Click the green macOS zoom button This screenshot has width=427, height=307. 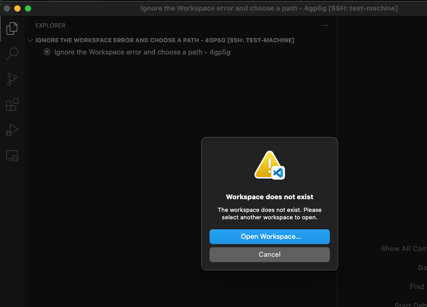pyautogui.click(x=28, y=8)
